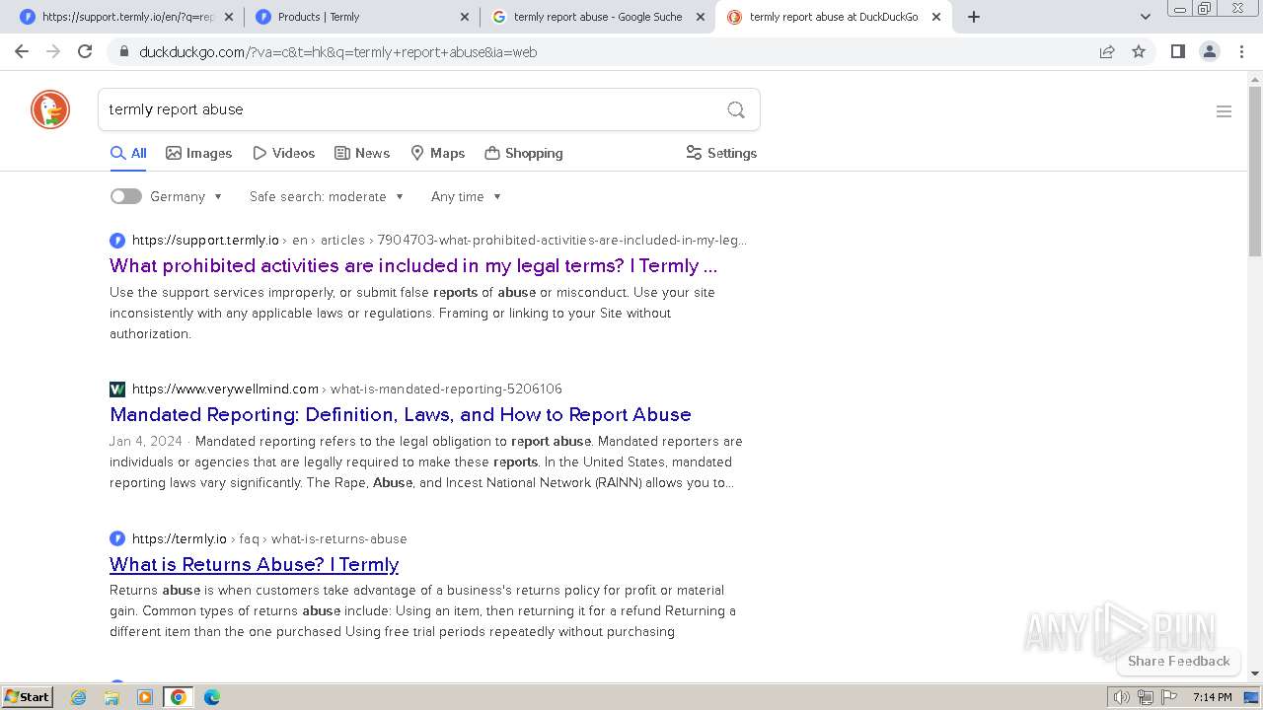
Task: Select the Maps tab
Action: coord(437,153)
